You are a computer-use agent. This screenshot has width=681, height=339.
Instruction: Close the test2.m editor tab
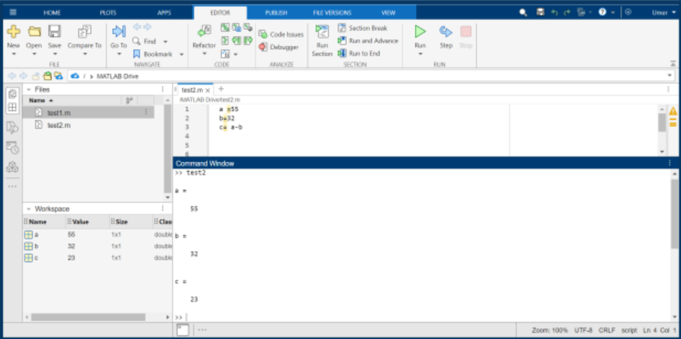point(208,90)
